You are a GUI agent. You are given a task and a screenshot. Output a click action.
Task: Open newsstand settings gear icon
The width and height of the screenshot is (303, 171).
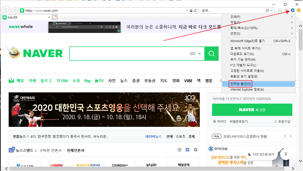tap(195, 150)
